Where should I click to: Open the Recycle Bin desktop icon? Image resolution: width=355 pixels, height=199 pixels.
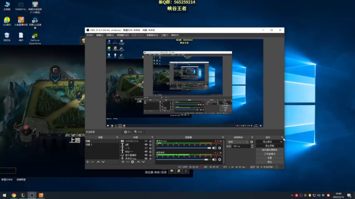(x=7, y=37)
